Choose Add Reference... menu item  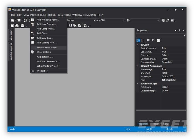49,57
